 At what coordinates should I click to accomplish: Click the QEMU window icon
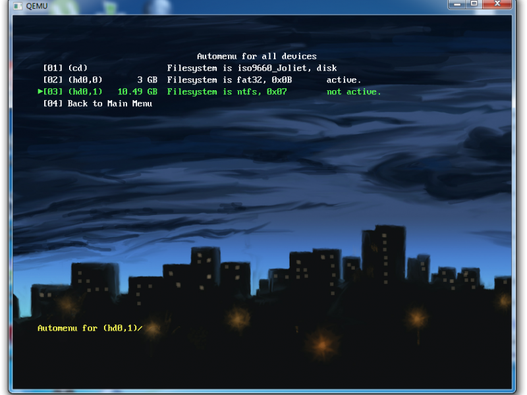pyautogui.click(x=18, y=6)
